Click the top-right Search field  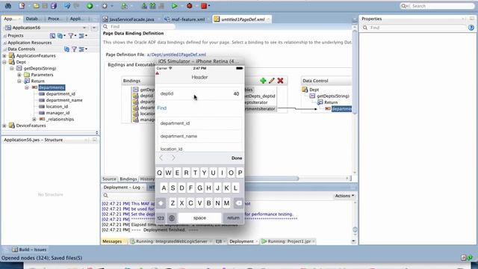click(437, 6)
